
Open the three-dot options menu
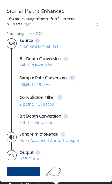click(98, 24)
